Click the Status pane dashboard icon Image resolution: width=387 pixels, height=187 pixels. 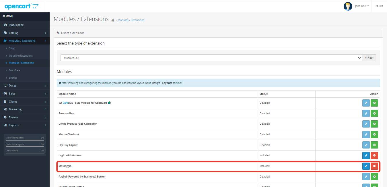pos(5,25)
